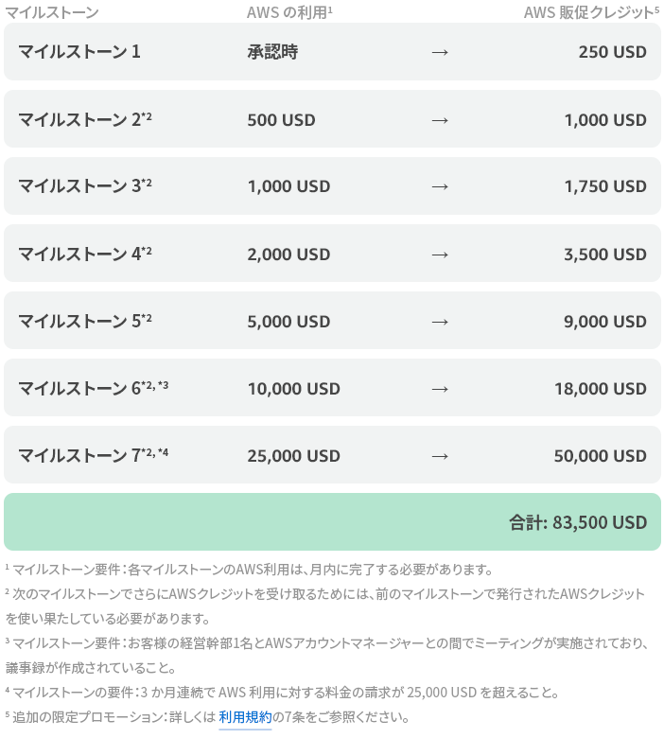
Task: Click the arrow icon in the マイルストーン 2 row
Action: (440, 120)
